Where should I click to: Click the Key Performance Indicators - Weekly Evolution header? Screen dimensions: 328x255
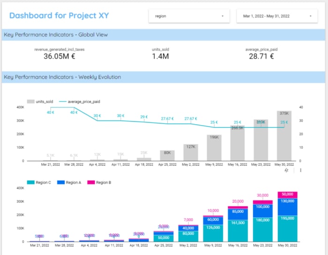[62, 77]
